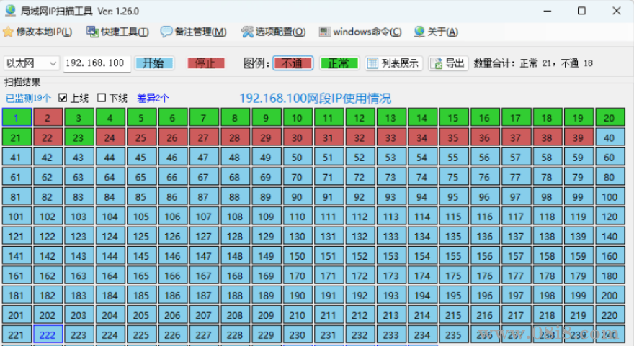Click the red 不通 legend swatch
Viewport: 634px width, 346px height.
coord(293,63)
